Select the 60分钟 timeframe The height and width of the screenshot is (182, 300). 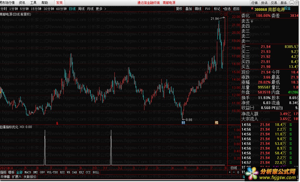tap(61, 9)
